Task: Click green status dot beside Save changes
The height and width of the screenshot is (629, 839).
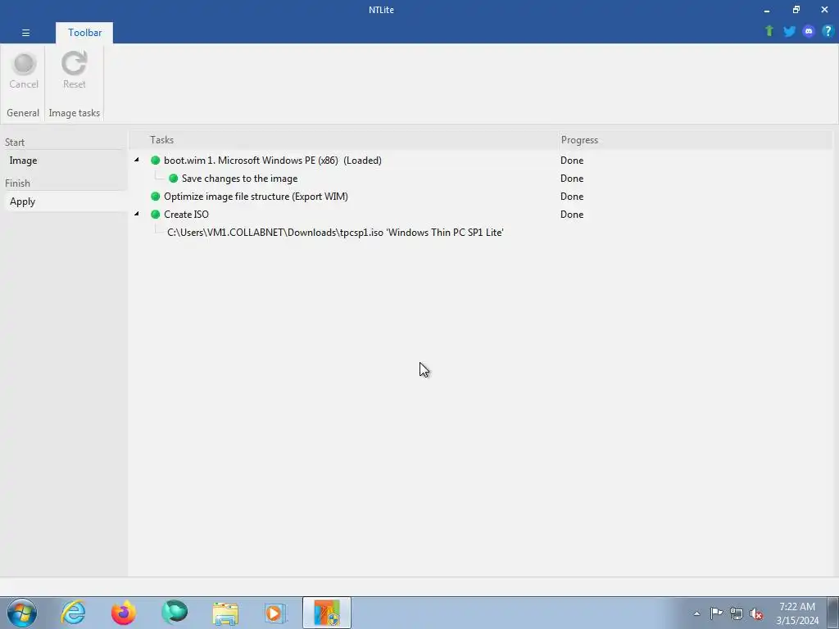Action: pos(174,179)
